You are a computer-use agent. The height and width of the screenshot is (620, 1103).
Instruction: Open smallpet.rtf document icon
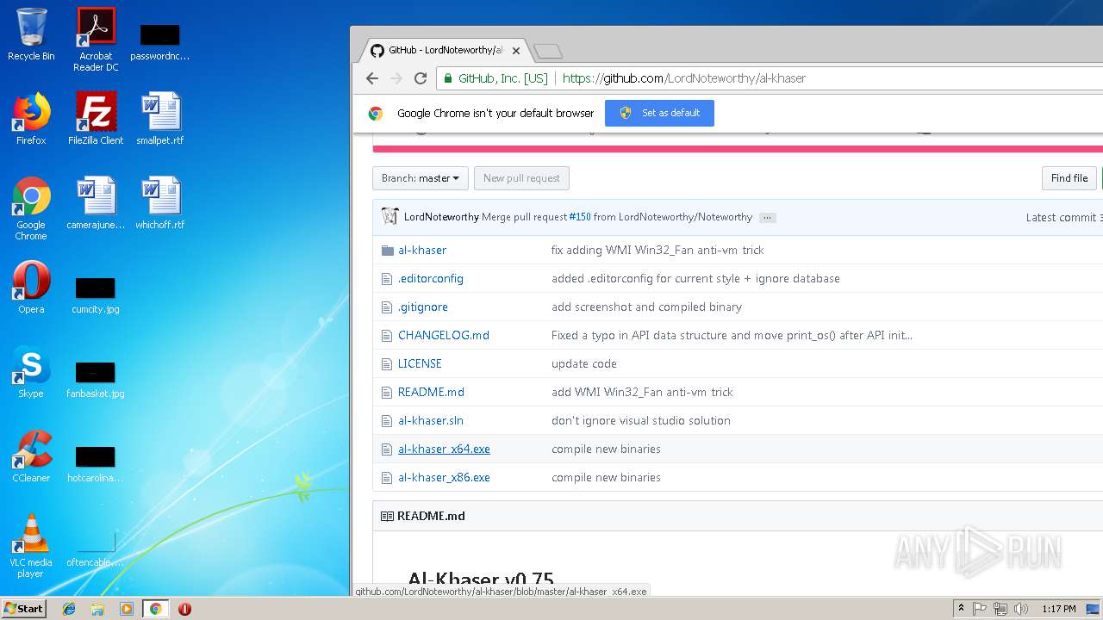tap(160, 119)
